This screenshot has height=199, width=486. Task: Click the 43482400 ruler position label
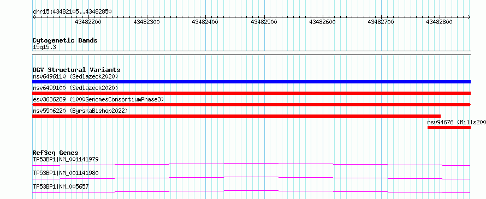click(x=205, y=22)
